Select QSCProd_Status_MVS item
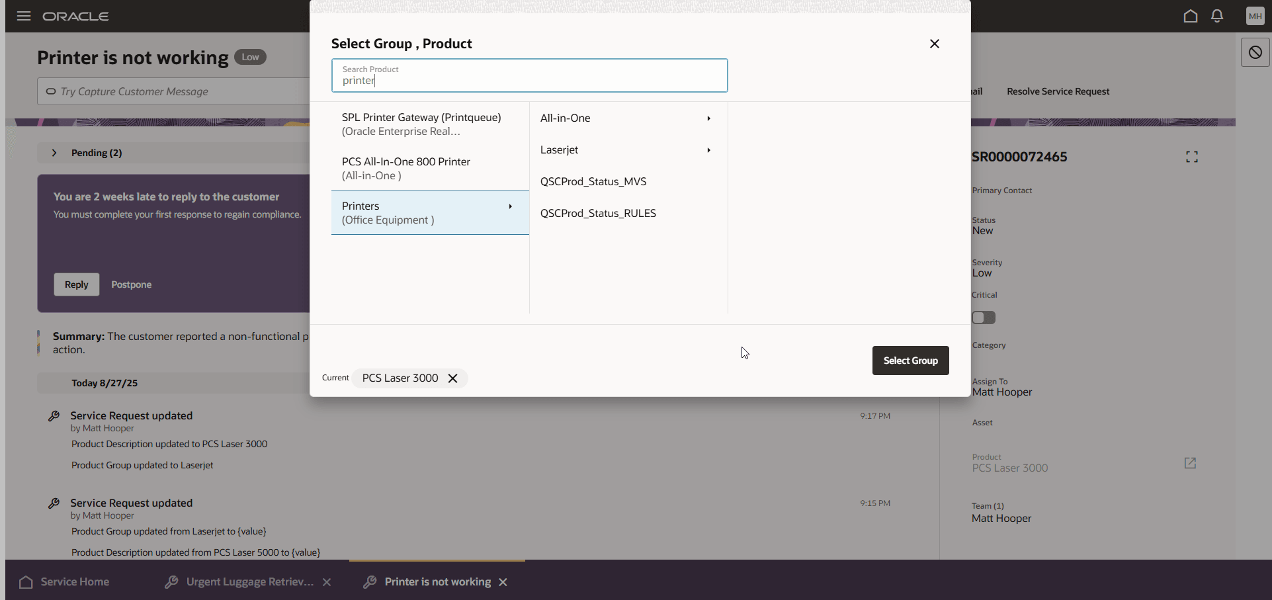This screenshot has height=600, width=1272. coord(628,182)
